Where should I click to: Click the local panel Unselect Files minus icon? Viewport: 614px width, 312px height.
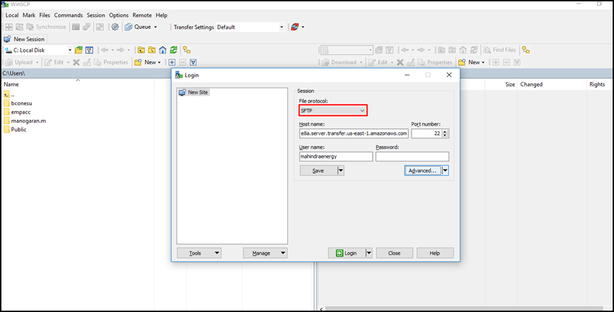183,62
